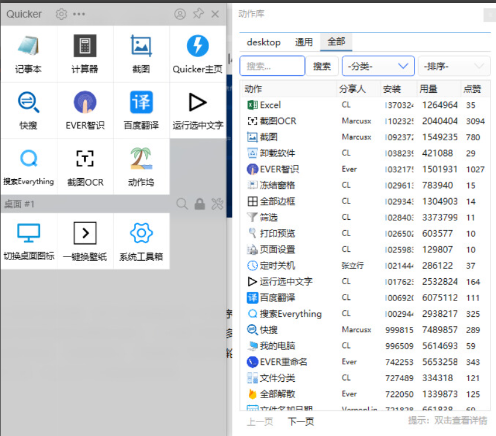Close the Quicker panel
Viewport: 496px width, 436px height.
(x=215, y=14)
